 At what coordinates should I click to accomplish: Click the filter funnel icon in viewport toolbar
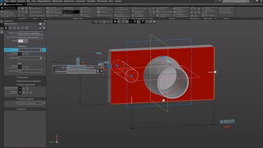point(143,21)
